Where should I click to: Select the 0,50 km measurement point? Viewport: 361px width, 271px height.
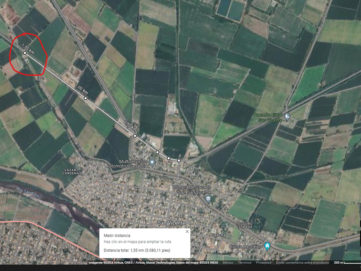pos(135,136)
